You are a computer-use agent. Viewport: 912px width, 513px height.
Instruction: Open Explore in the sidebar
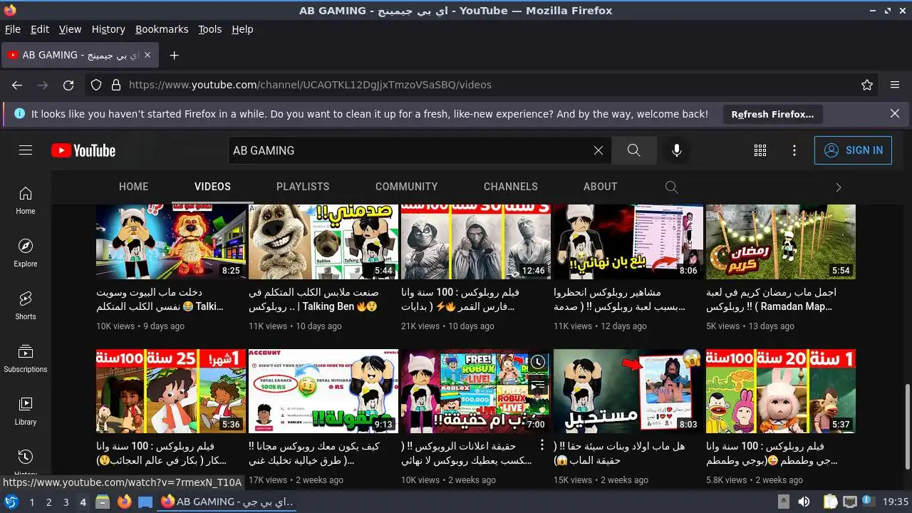(26, 253)
